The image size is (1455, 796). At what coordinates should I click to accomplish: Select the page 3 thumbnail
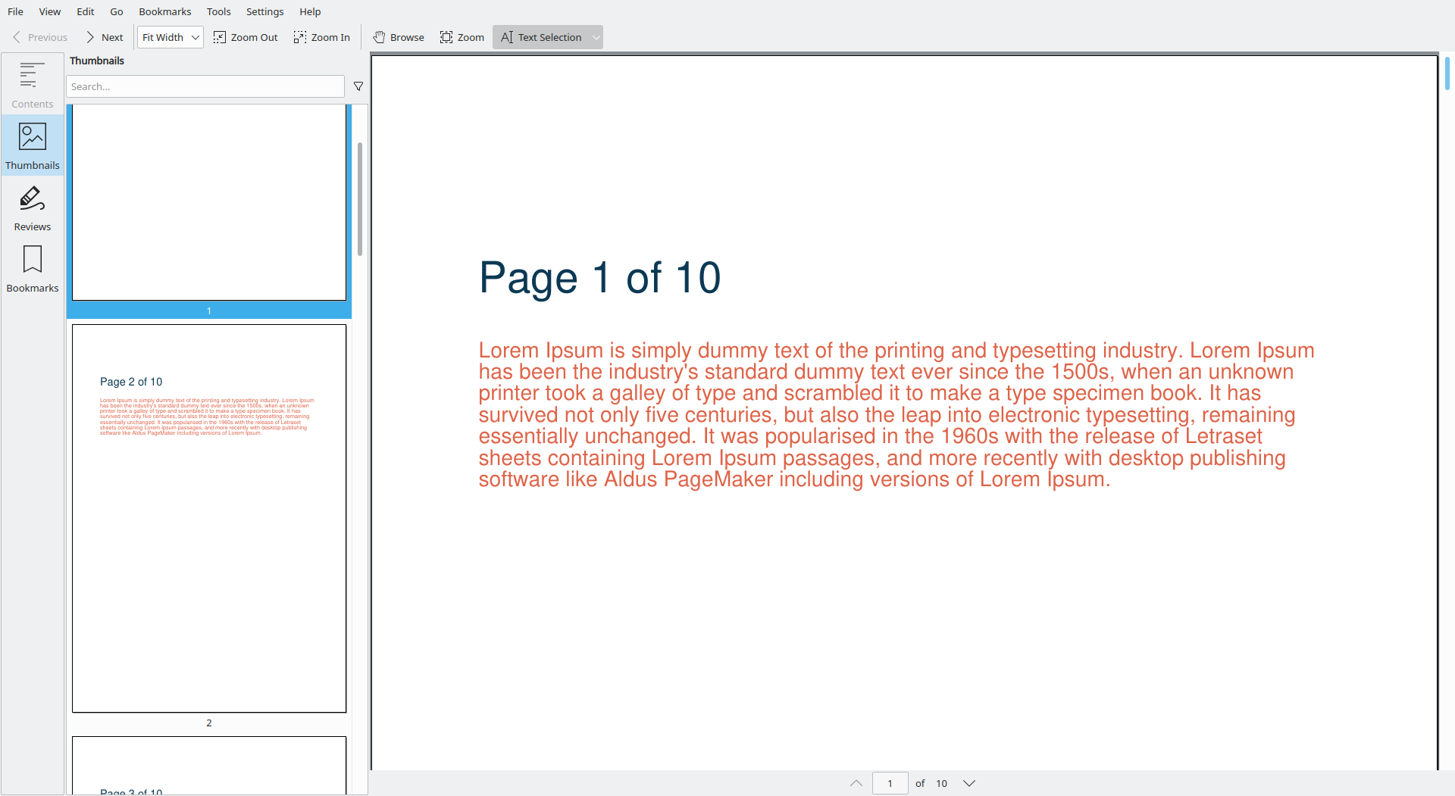[x=209, y=765]
